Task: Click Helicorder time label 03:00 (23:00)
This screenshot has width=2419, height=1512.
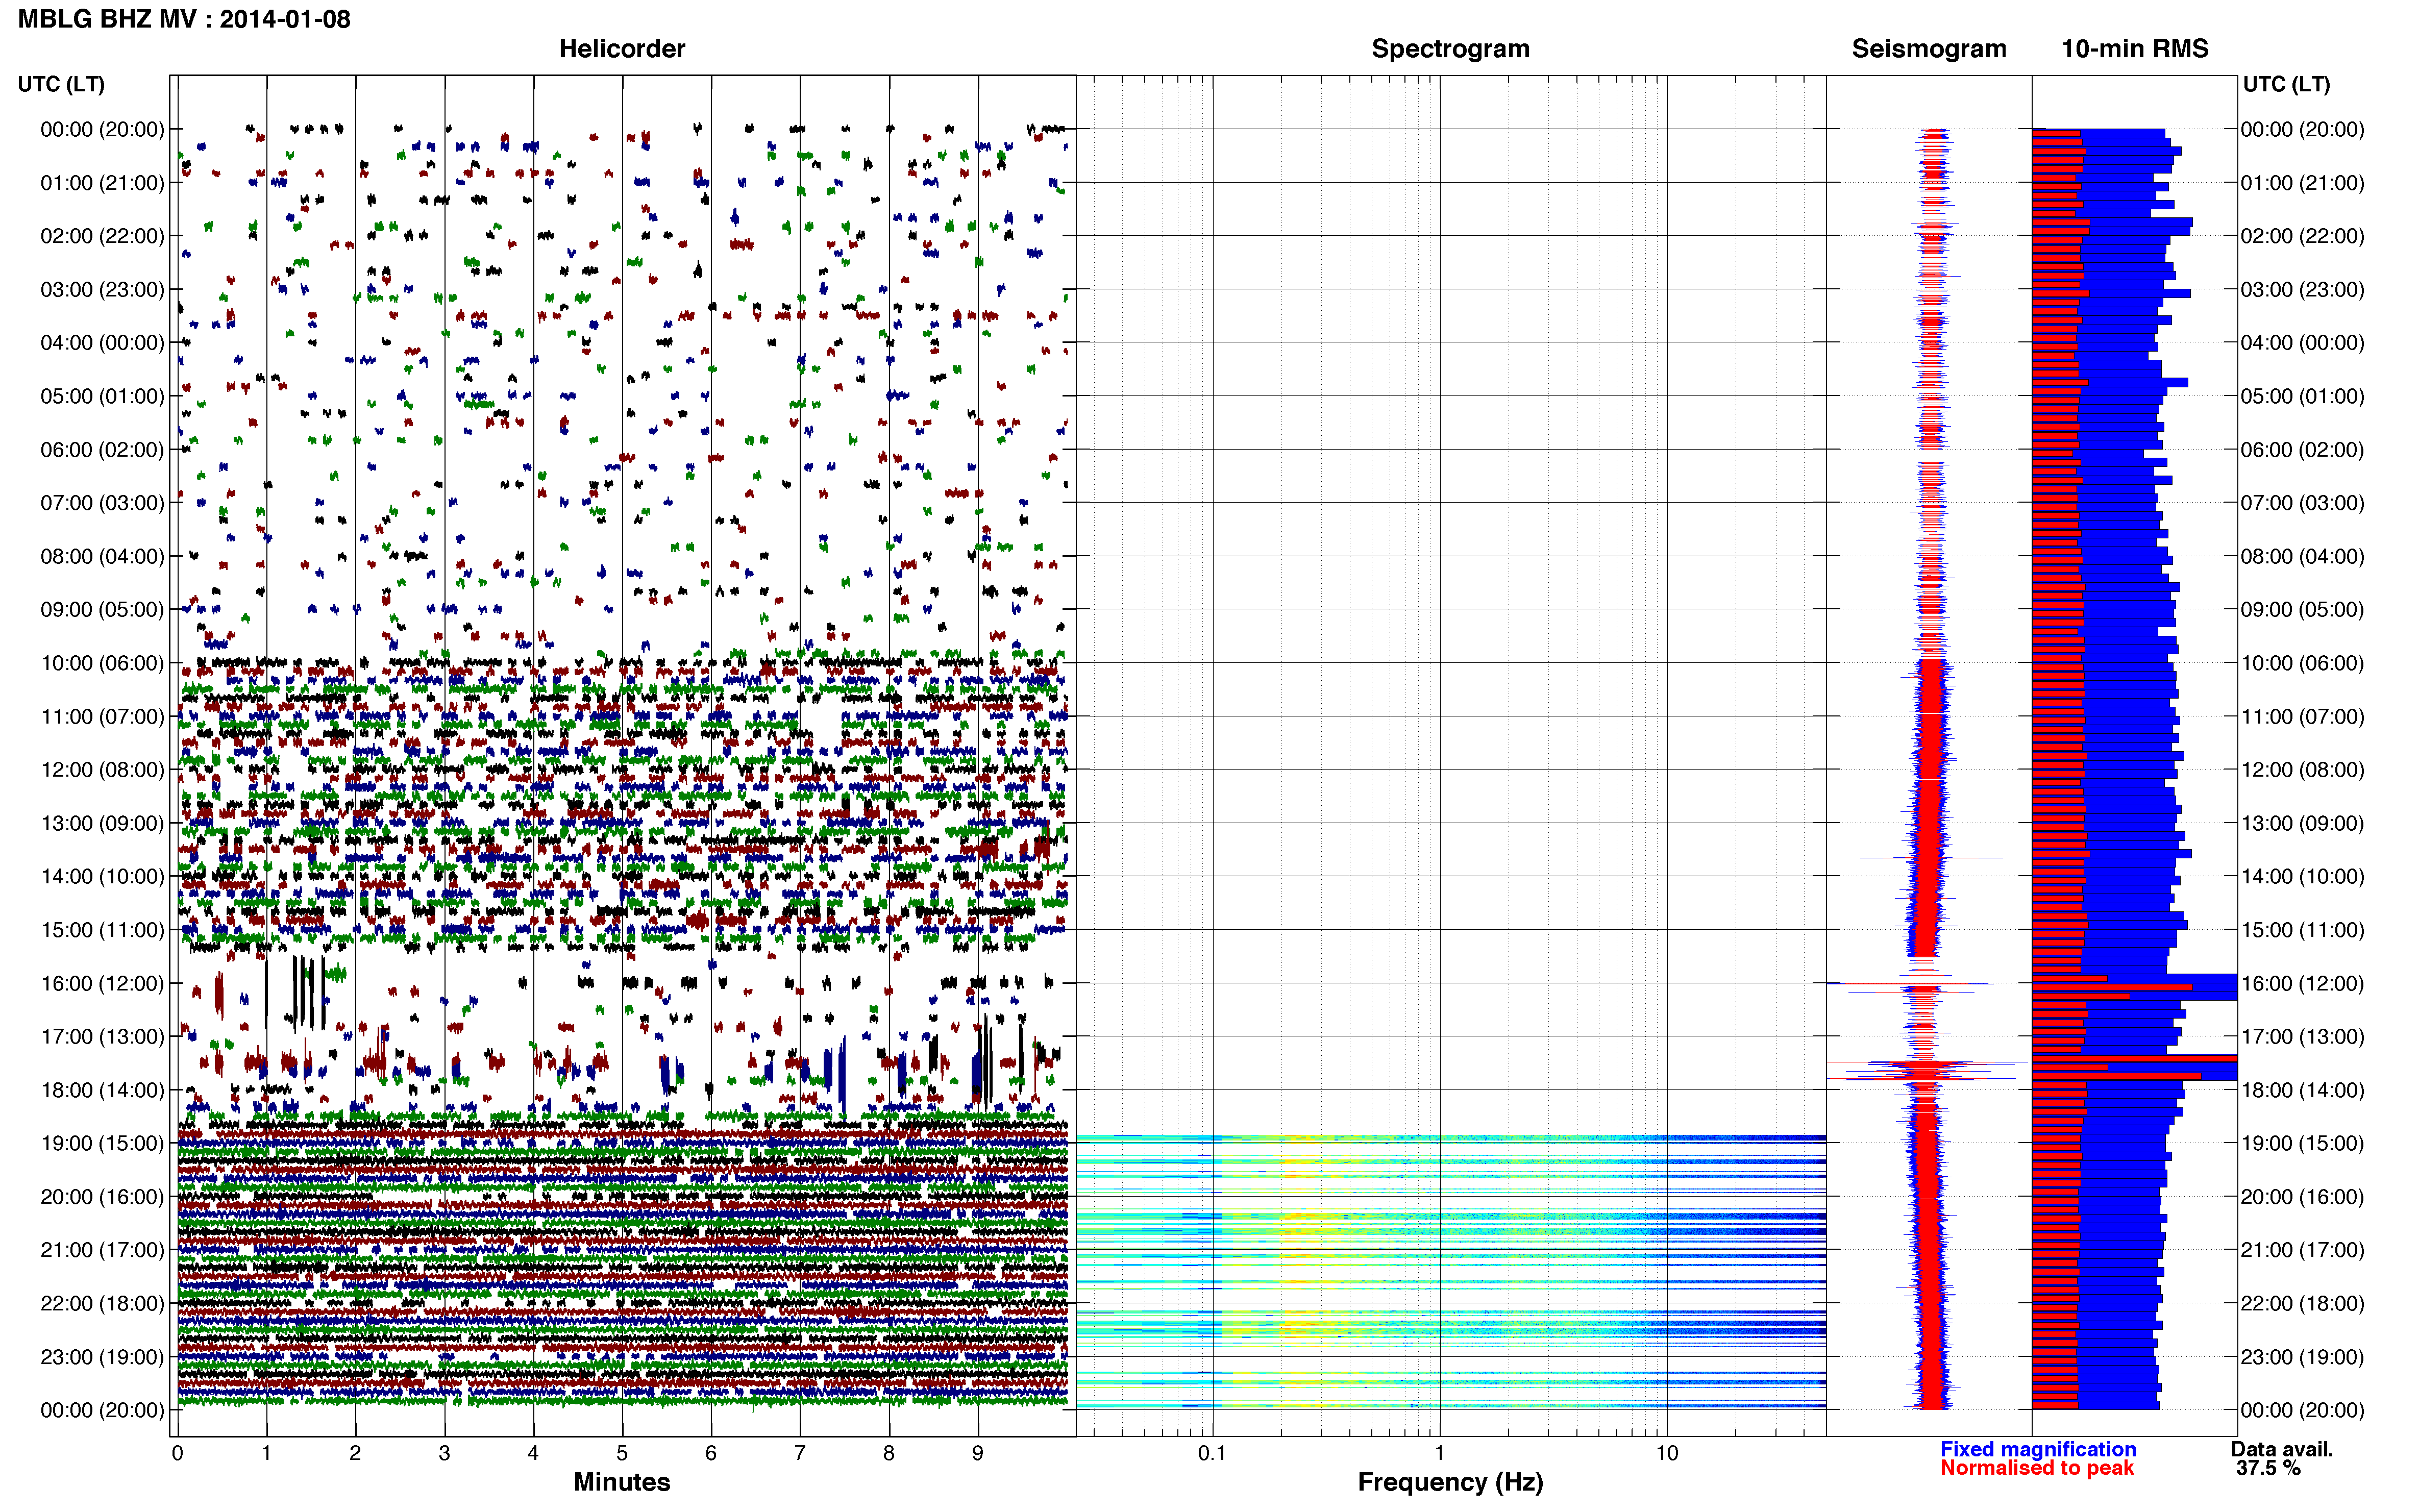Action: coord(102,290)
